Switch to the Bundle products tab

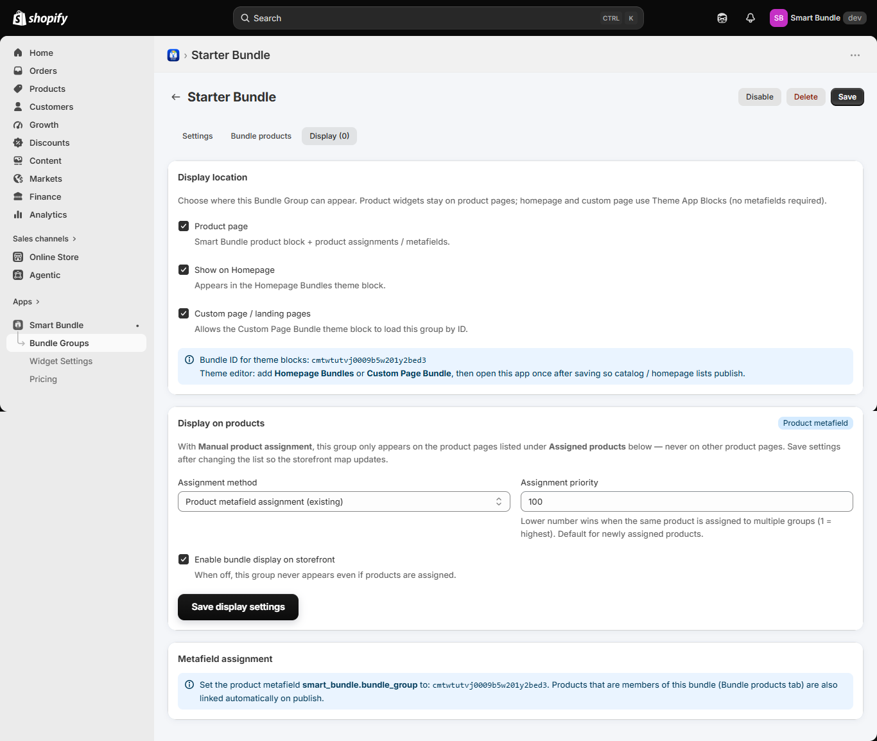pyautogui.click(x=261, y=136)
